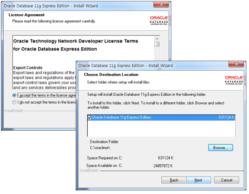The height and width of the screenshot is (194, 249).
Task: Select 'I accept the terms' radio button
Action: [x=14, y=95]
